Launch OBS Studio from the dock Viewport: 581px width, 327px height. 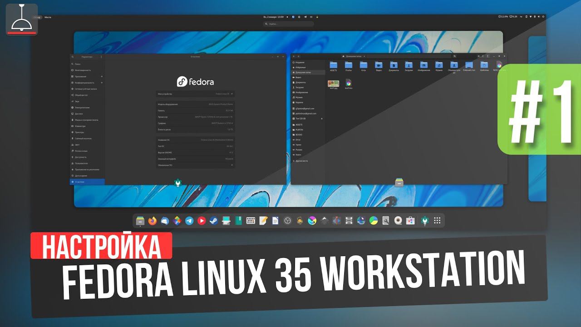(x=287, y=221)
